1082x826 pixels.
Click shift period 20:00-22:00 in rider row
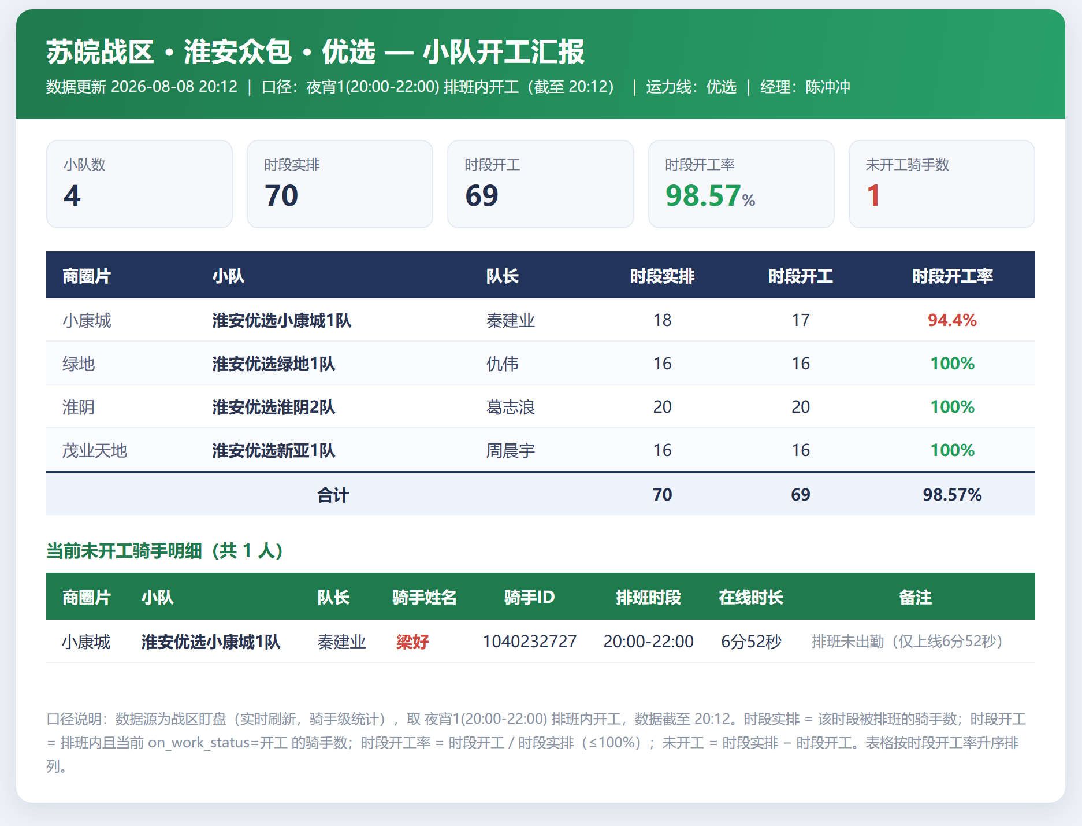pos(648,642)
